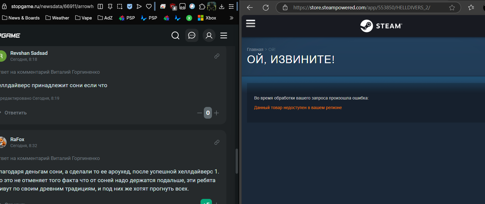Click Ответить under Revshan Sadsad's comment
This screenshot has height=204, width=485.
16,113
